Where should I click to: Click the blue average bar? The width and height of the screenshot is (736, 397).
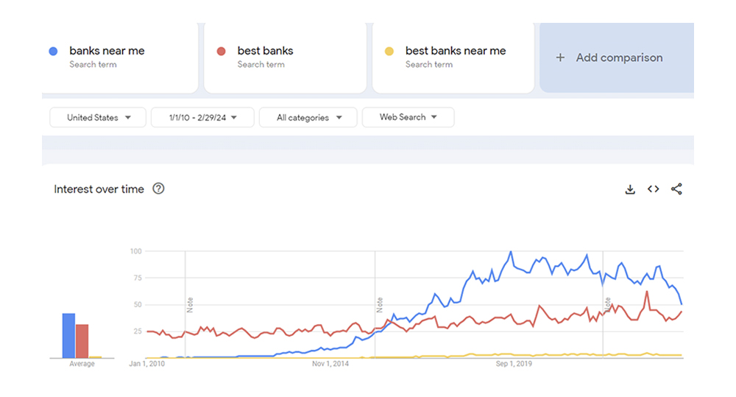[x=68, y=336]
